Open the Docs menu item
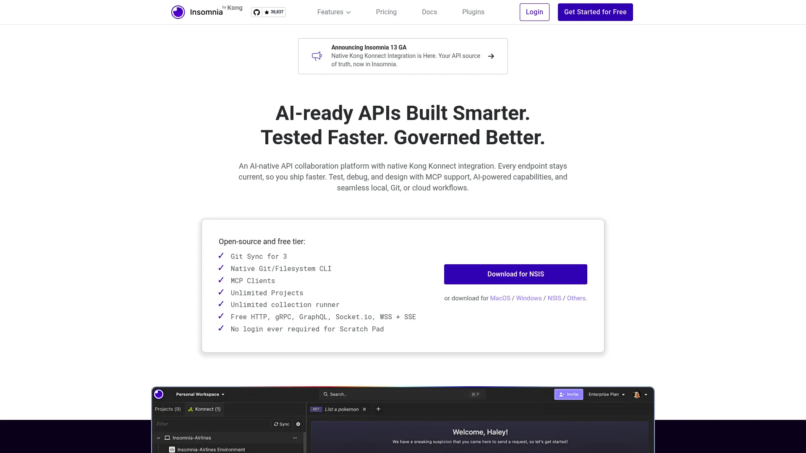 tap(429, 12)
